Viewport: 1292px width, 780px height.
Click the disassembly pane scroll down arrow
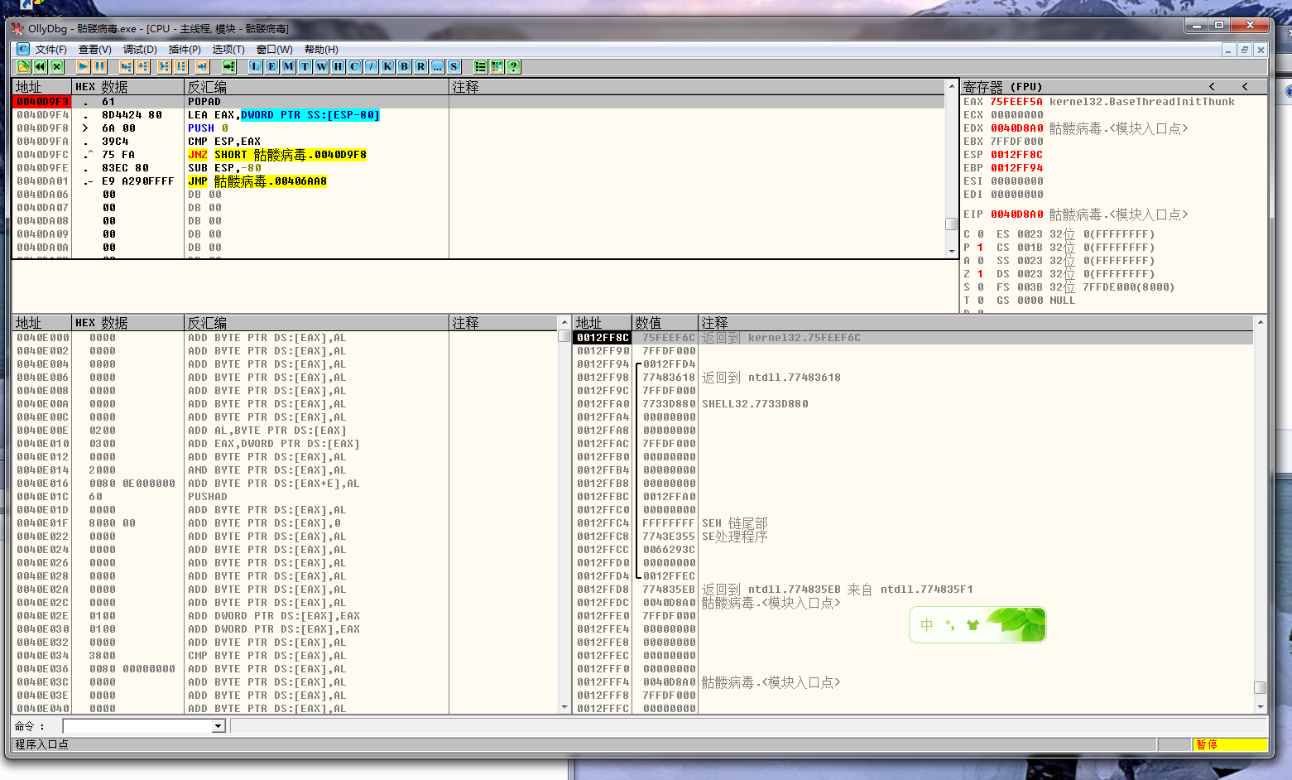[951, 251]
